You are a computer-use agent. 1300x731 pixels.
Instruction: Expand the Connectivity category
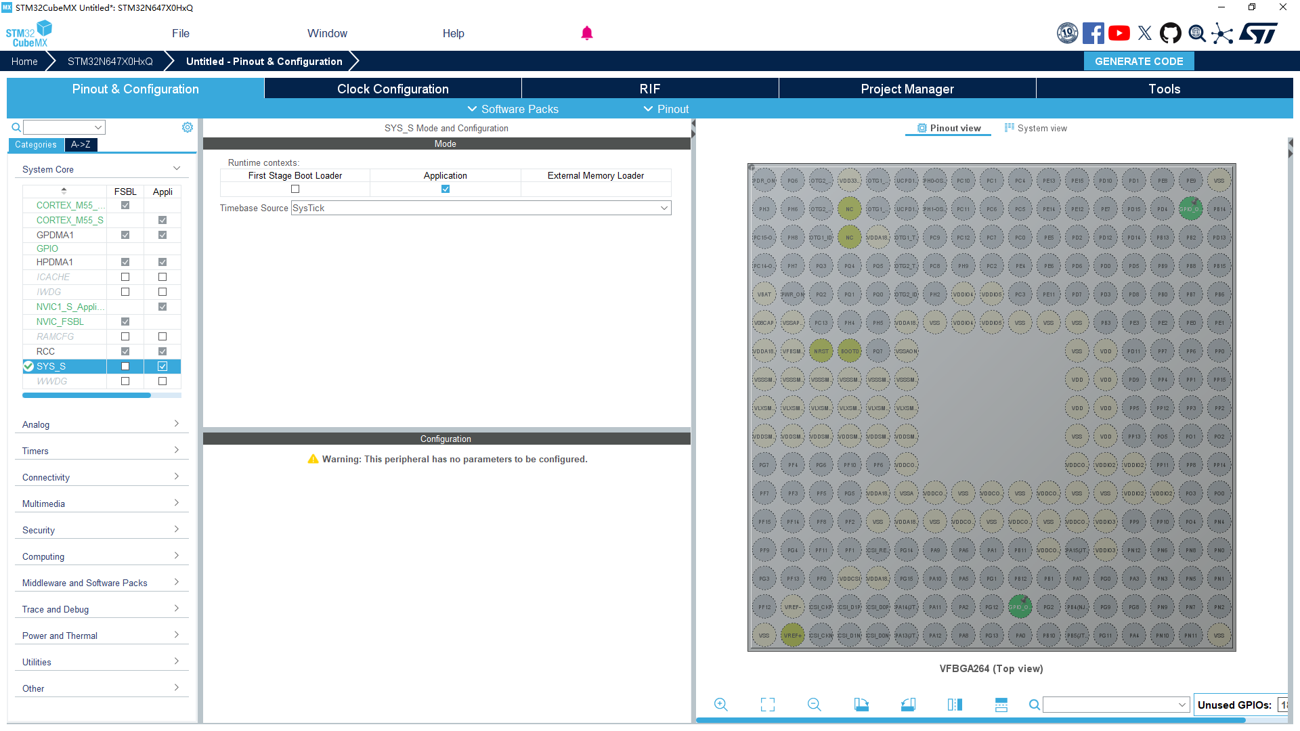[102, 477]
